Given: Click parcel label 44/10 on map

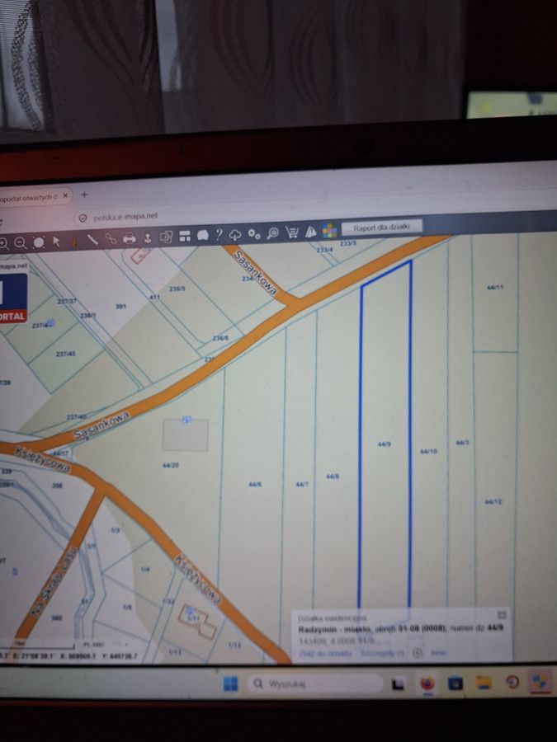Looking at the screenshot, I should pyautogui.click(x=428, y=452).
